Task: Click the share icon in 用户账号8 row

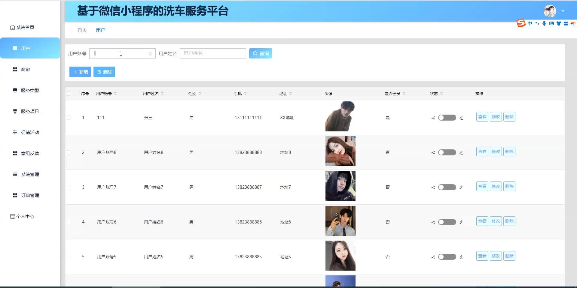Action: [x=433, y=153]
